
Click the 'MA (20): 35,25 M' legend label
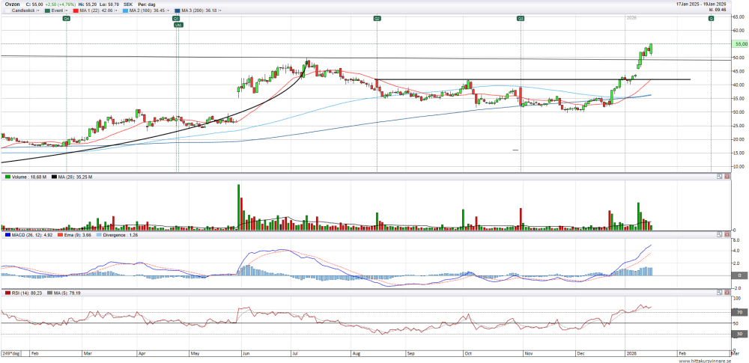(x=74, y=177)
